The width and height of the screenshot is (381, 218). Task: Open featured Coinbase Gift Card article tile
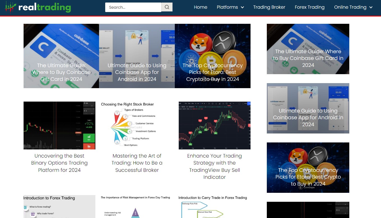tap(61, 56)
